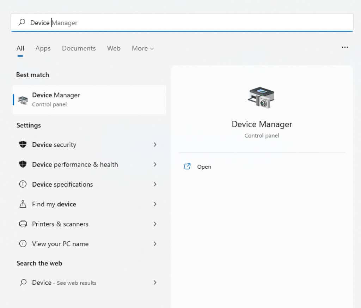This screenshot has width=361, height=308.
Task: Click the Search the web heading
Action: pos(39,263)
